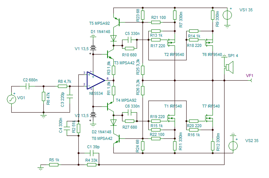The width and height of the screenshot is (269, 178).
Task: Click the VS1 35 voltage source circle
Action: coord(227,15)
